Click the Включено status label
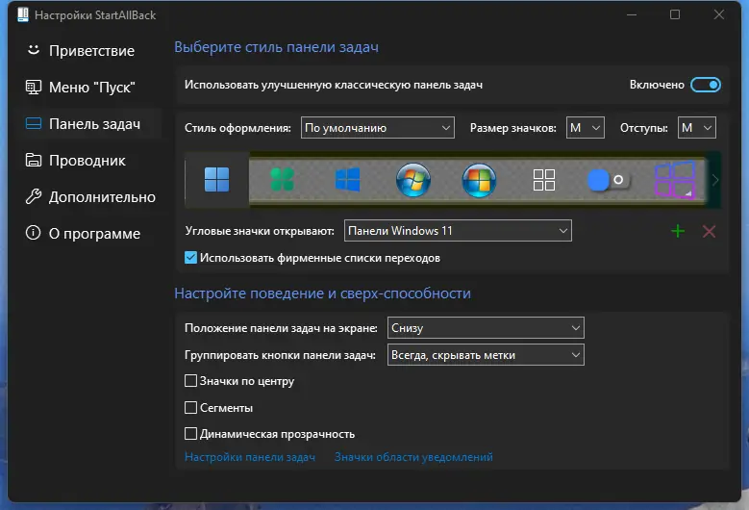 point(657,85)
